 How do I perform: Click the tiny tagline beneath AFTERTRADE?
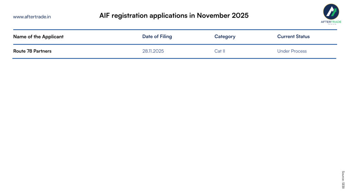click(x=331, y=24)
